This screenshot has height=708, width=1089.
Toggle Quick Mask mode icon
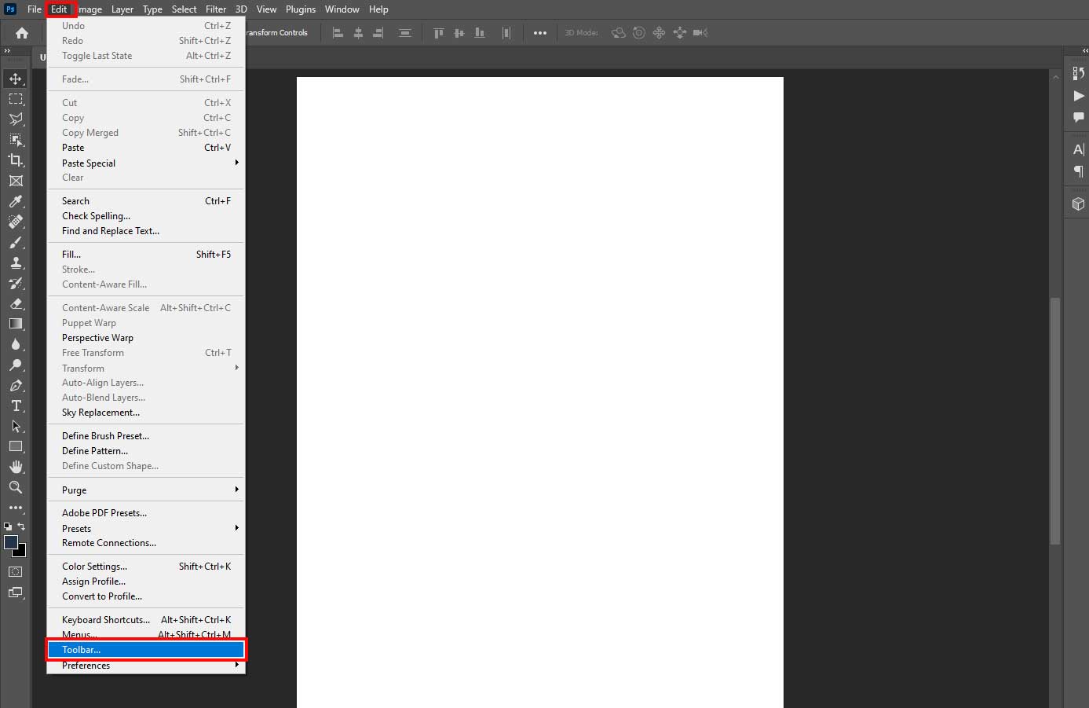tap(15, 572)
